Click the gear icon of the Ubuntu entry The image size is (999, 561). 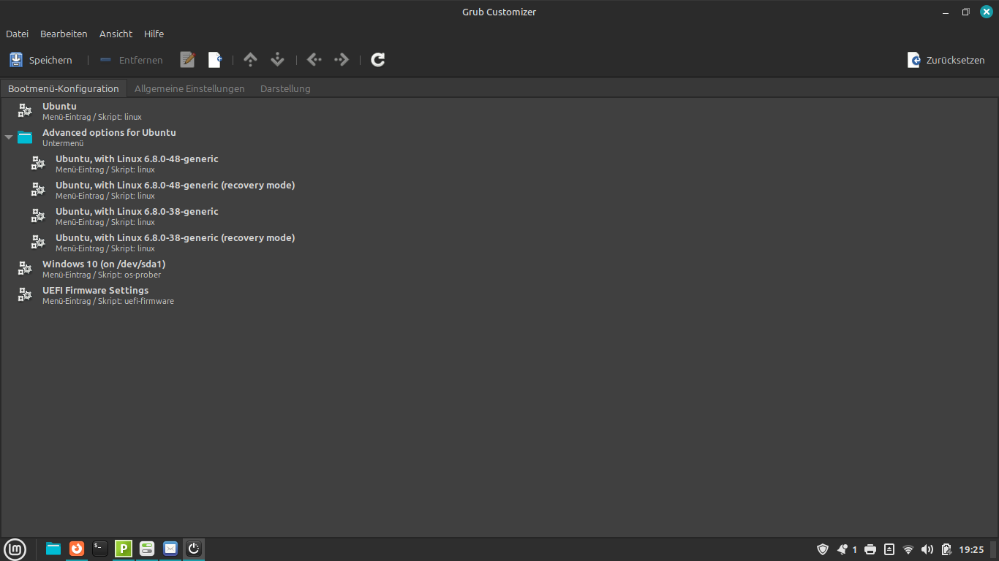[25, 111]
